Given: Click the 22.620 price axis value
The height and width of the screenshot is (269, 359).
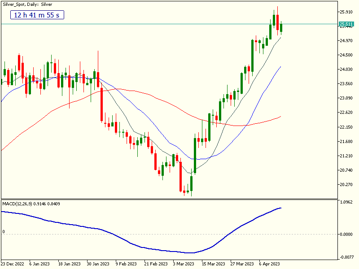Looking at the screenshot, I should (346, 113).
